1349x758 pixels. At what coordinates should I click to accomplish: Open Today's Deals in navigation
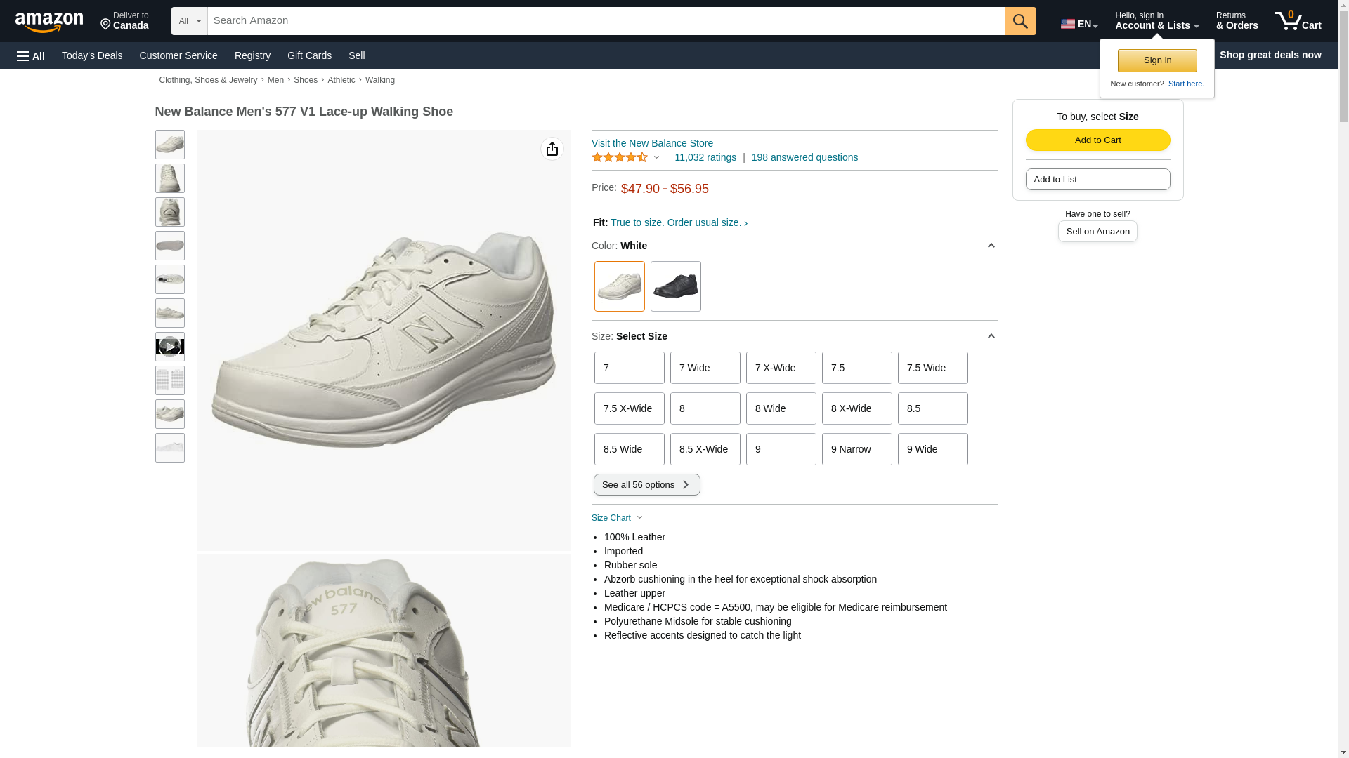point(92,55)
